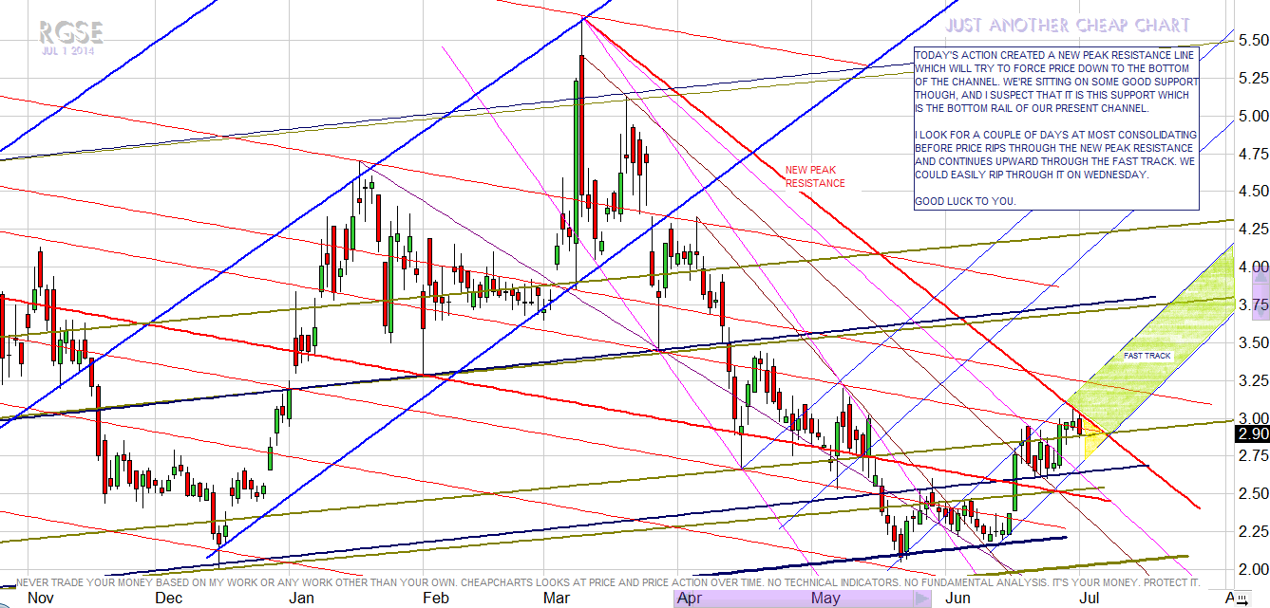The height and width of the screenshot is (608, 1270).
Task: Click the JUL 1 2014 date label
Action: point(70,51)
